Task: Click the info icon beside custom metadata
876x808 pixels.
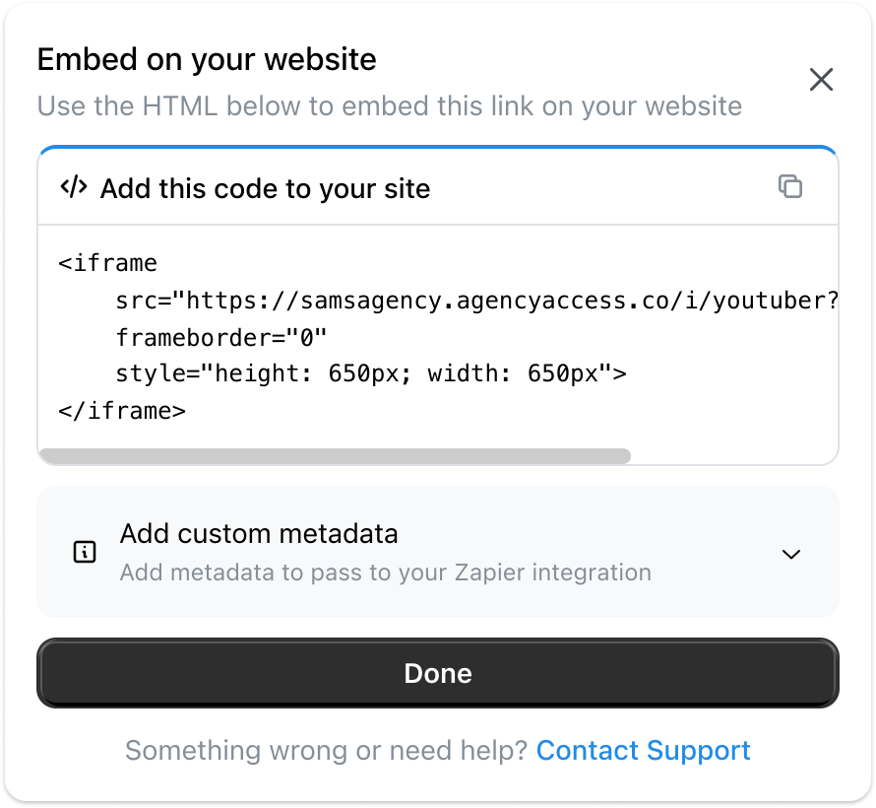Action: coord(85,553)
